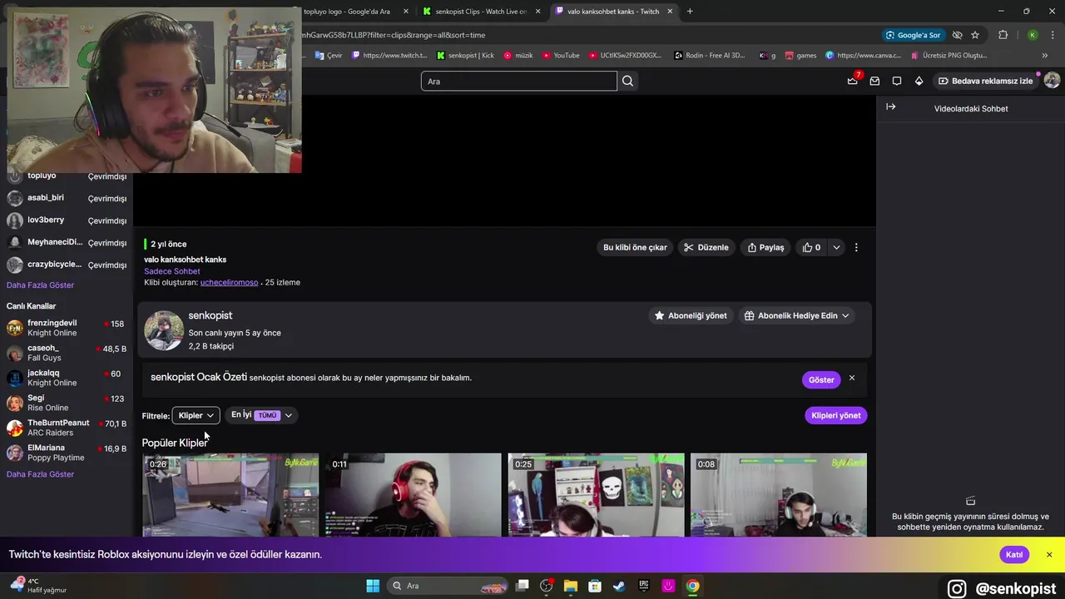1065x599 pixels.
Task: Launch Steam from the taskbar
Action: [x=619, y=586]
